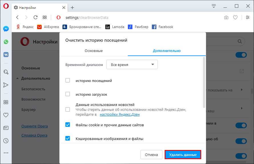Open the Рамблер bookmark
This screenshot has width=254, height=164.
[x=138, y=27]
